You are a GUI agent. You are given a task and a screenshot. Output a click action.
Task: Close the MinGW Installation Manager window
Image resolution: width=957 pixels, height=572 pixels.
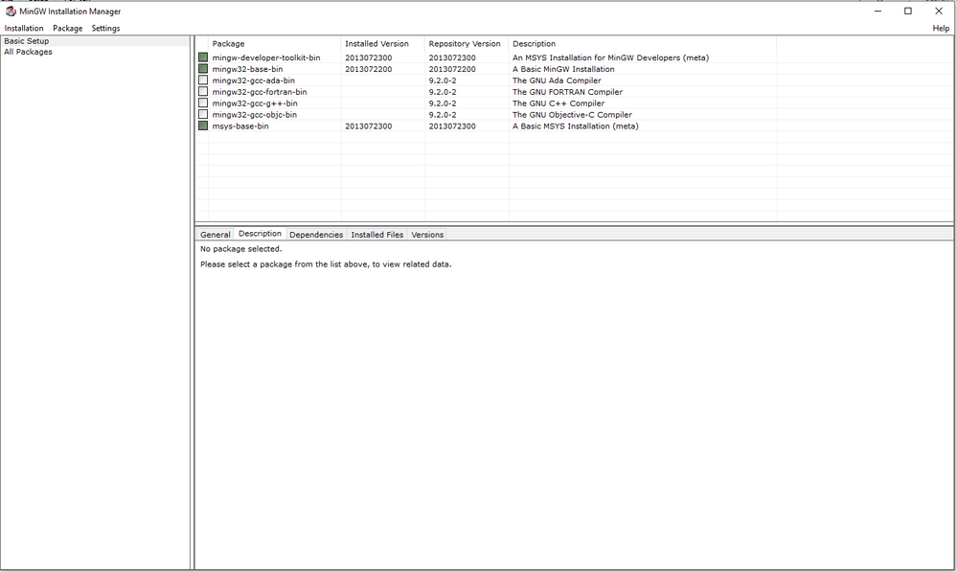tap(939, 11)
